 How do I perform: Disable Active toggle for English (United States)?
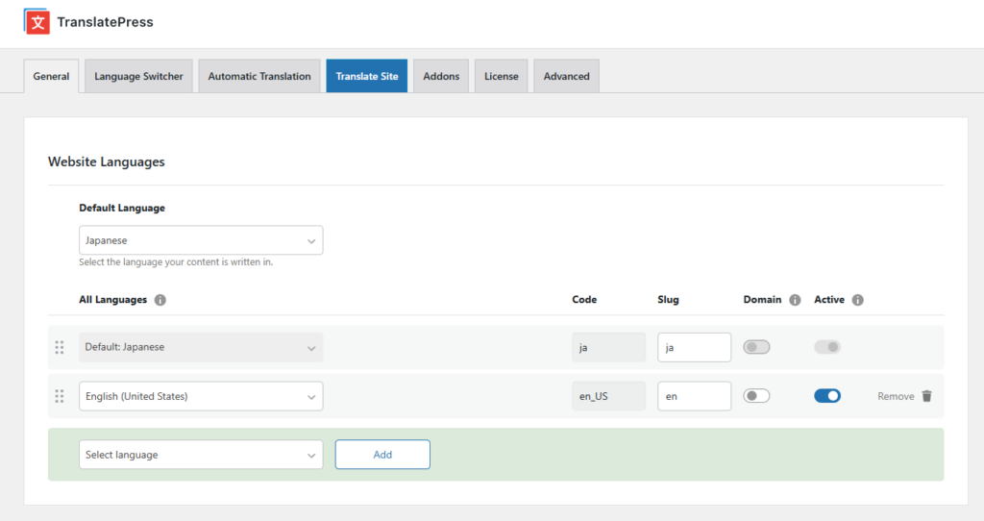click(826, 396)
